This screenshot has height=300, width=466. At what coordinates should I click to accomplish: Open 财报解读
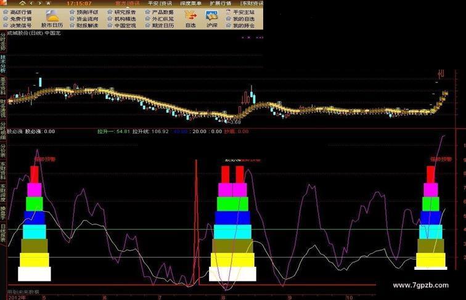pyautogui.click(x=88, y=25)
